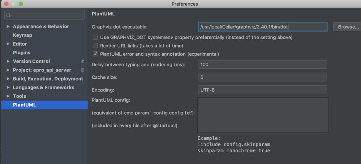Select the Tools settings category
Image resolution: width=361 pixels, height=164 pixels.
(19, 96)
